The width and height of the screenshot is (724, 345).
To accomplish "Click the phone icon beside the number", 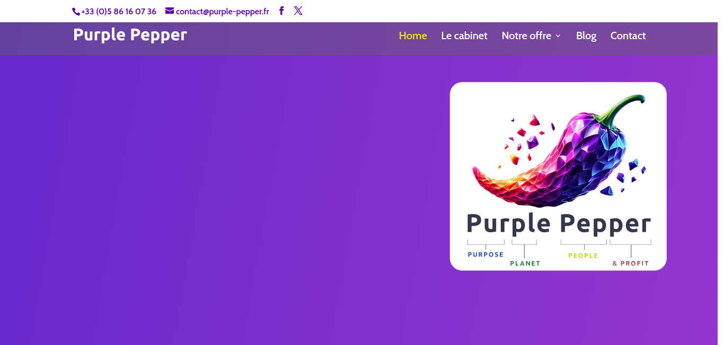I will click(76, 12).
